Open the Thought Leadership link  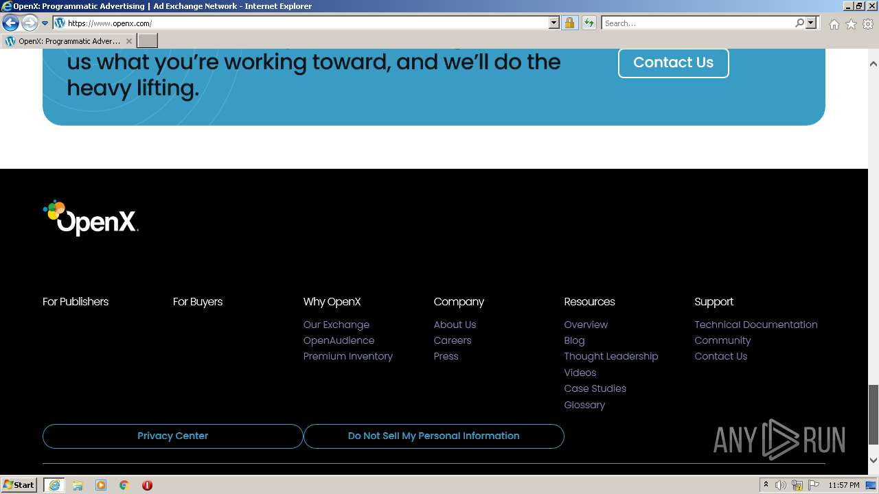tap(611, 356)
